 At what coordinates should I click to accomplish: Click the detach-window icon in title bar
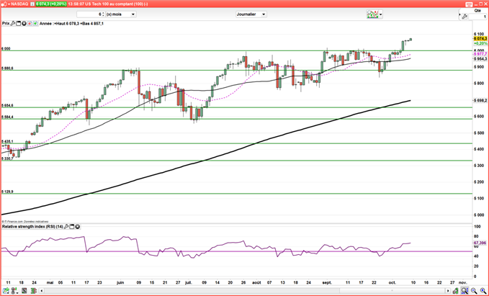tap(469, 4)
